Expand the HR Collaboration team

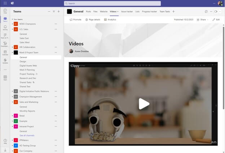[x=12, y=47]
